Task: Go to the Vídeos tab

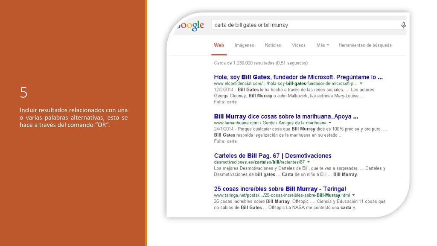Action: 298,45
